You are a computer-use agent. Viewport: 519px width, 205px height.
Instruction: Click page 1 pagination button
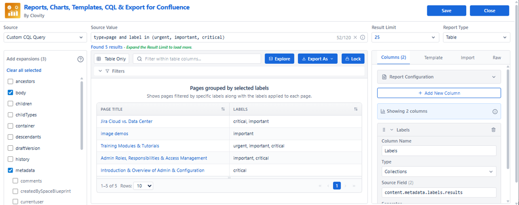tap(337, 186)
